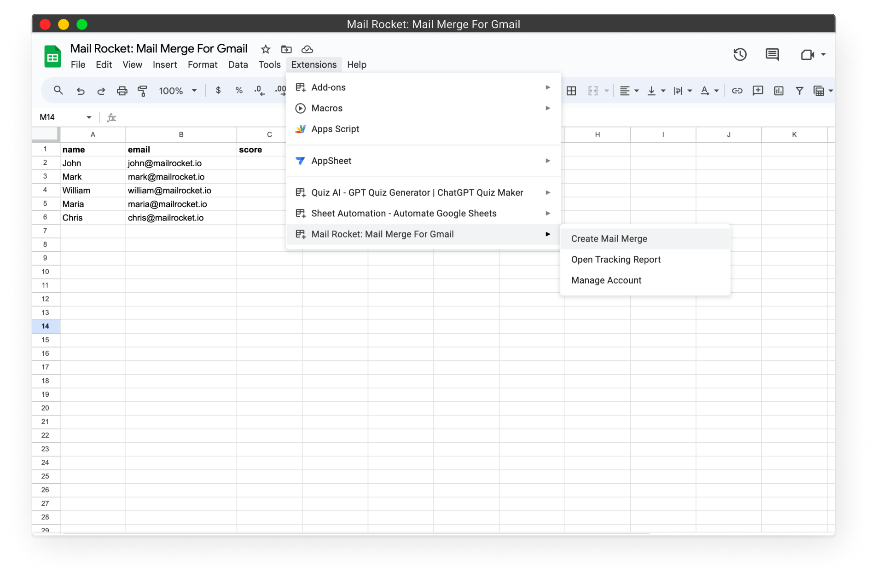Click the undo arrow icon
Image resolution: width=876 pixels, height=579 pixels.
pos(81,91)
